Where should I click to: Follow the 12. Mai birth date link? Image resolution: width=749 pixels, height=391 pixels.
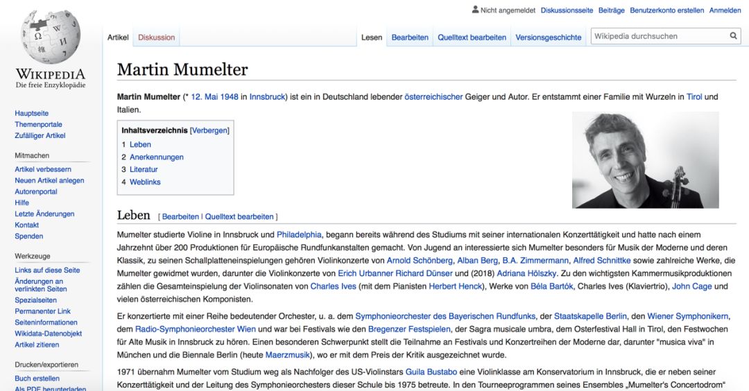click(205, 96)
